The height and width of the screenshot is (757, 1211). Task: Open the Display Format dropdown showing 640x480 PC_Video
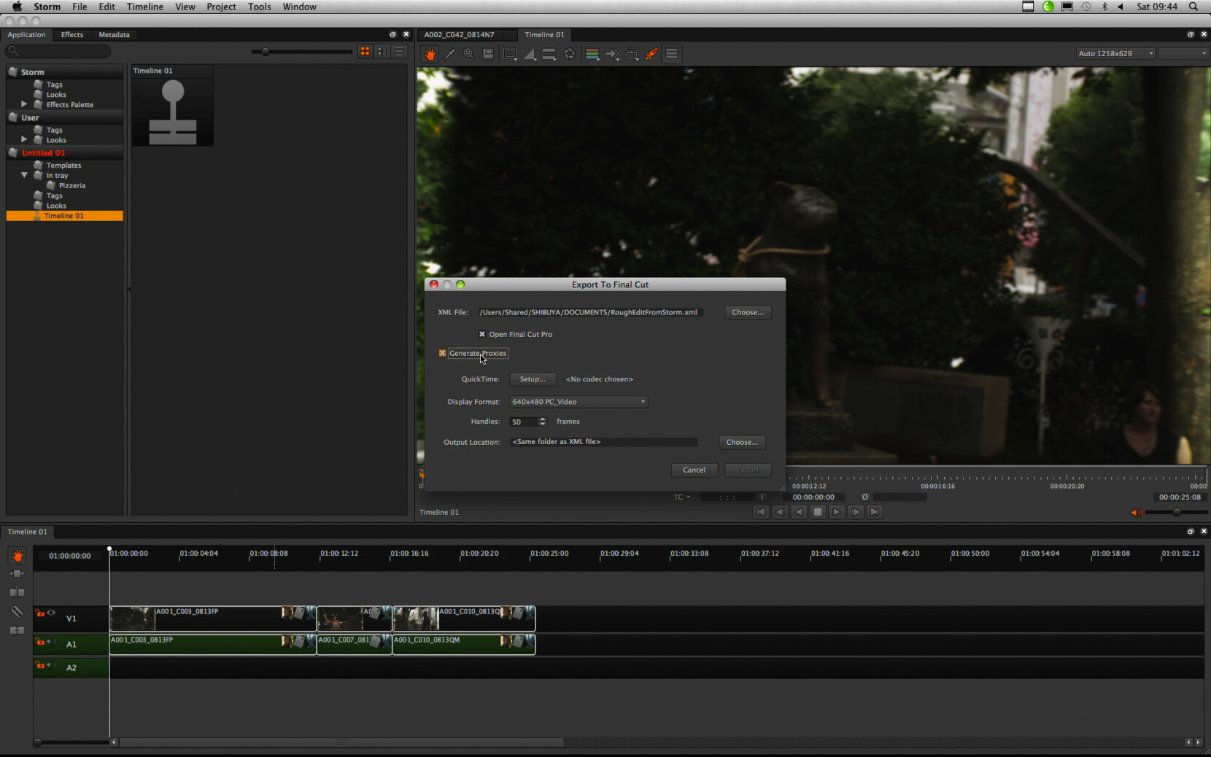pyautogui.click(x=578, y=402)
